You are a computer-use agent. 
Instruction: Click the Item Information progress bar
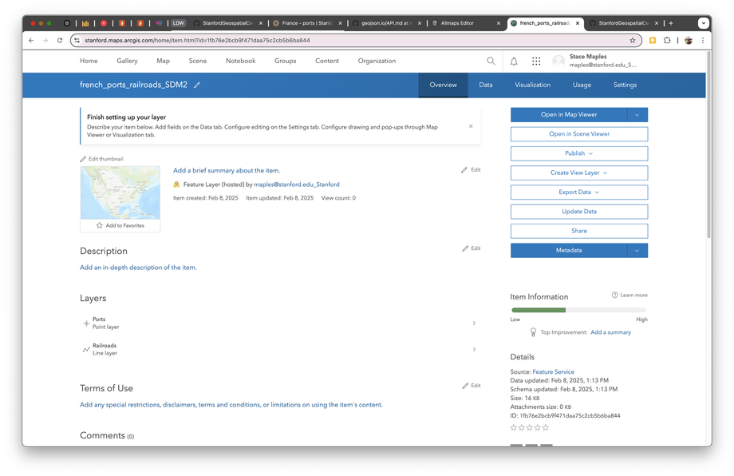pos(579,310)
